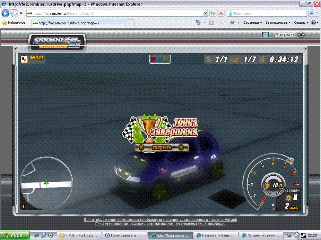Expand the address bar history dropdown

click(x=205, y=13)
